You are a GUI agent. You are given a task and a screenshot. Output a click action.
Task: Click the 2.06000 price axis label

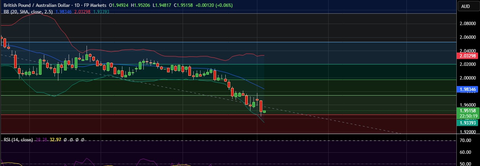coord(468,37)
